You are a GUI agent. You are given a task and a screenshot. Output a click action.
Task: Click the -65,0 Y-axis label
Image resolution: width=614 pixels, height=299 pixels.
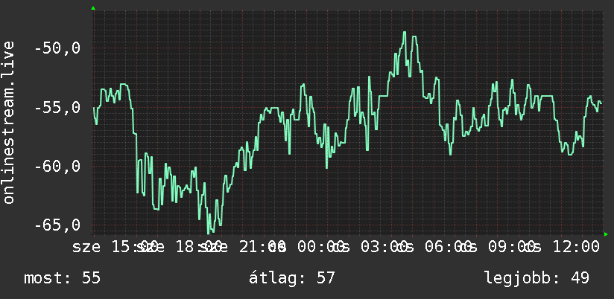click(x=57, y=225)
